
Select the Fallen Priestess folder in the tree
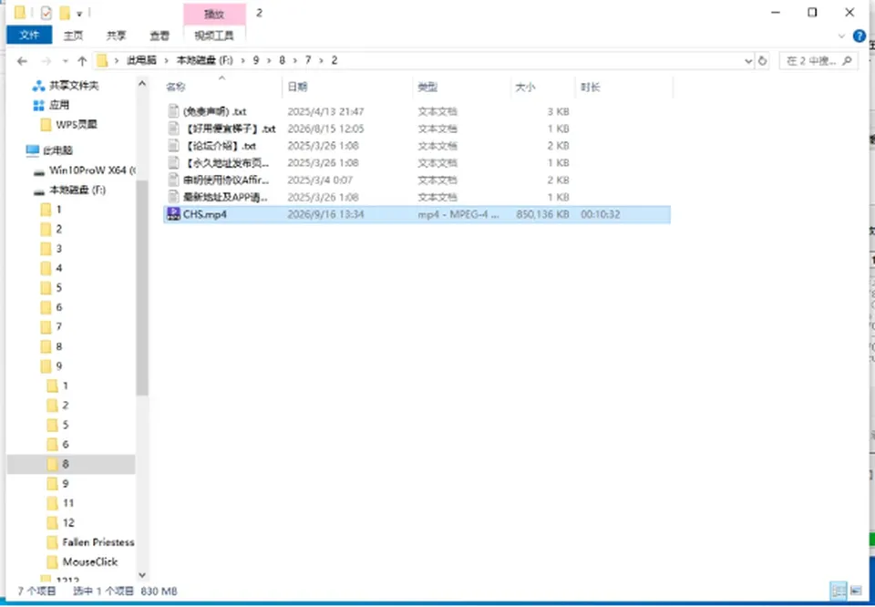pos(98,542)
